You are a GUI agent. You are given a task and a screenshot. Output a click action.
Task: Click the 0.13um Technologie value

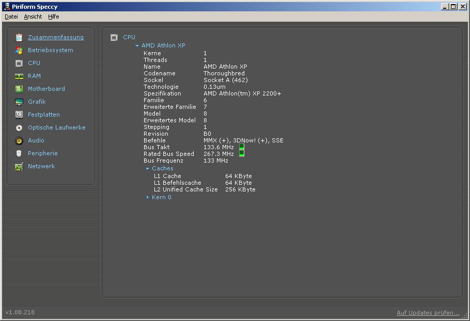tap(214, 87)
